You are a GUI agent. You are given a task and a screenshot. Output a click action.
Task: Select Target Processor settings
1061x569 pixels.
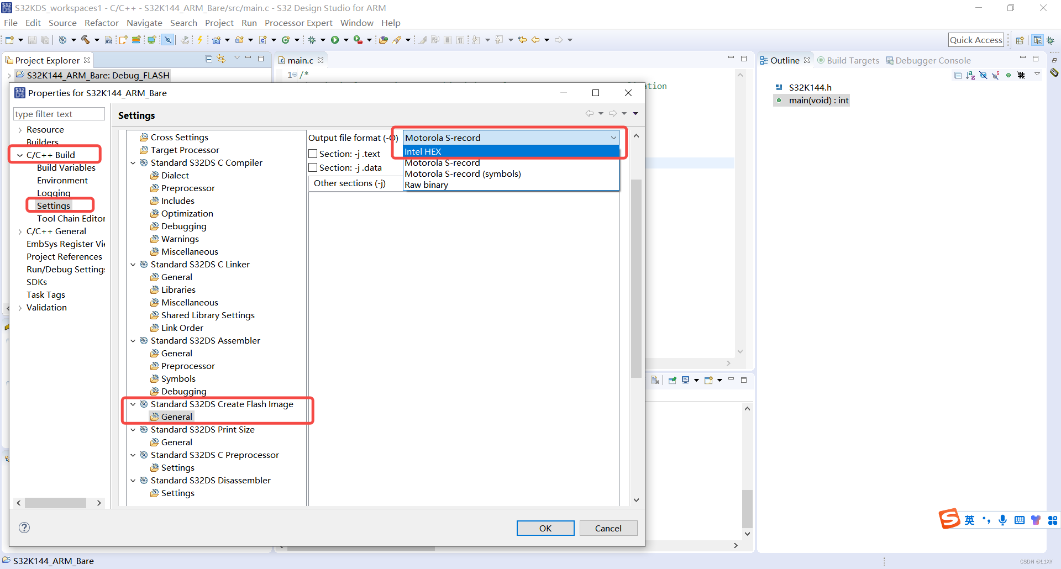coord(185,150)
